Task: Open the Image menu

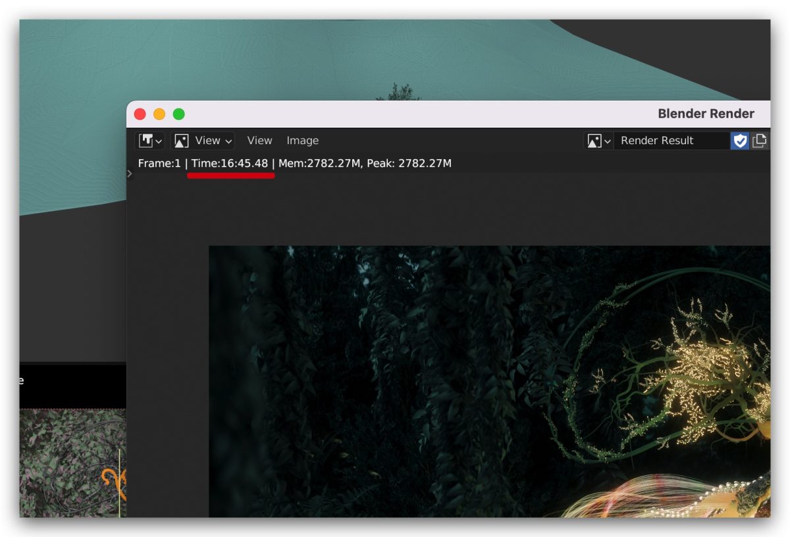Action: click(302, 141)
